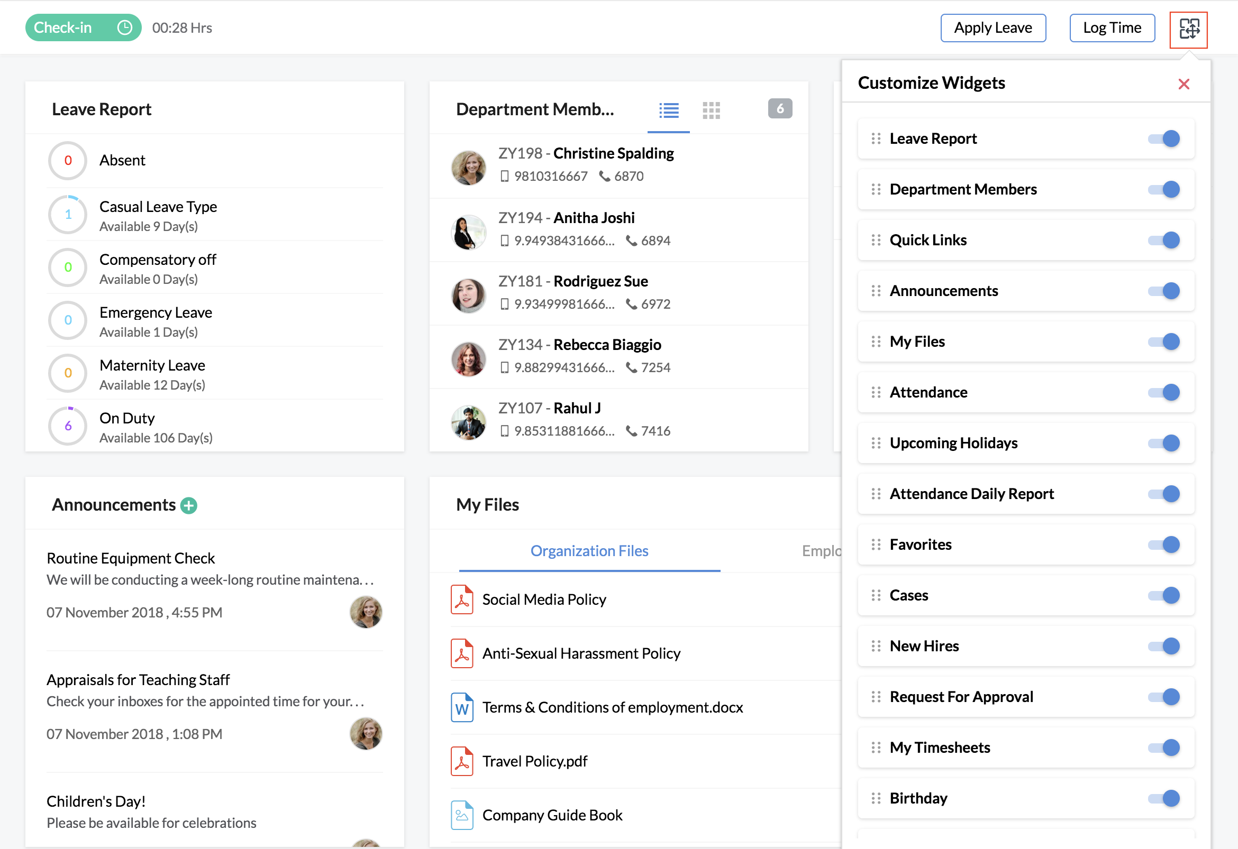Screen dimensions: 1238x849
Task: Add a new announcement with plus icon
Action: pos(188,505)
